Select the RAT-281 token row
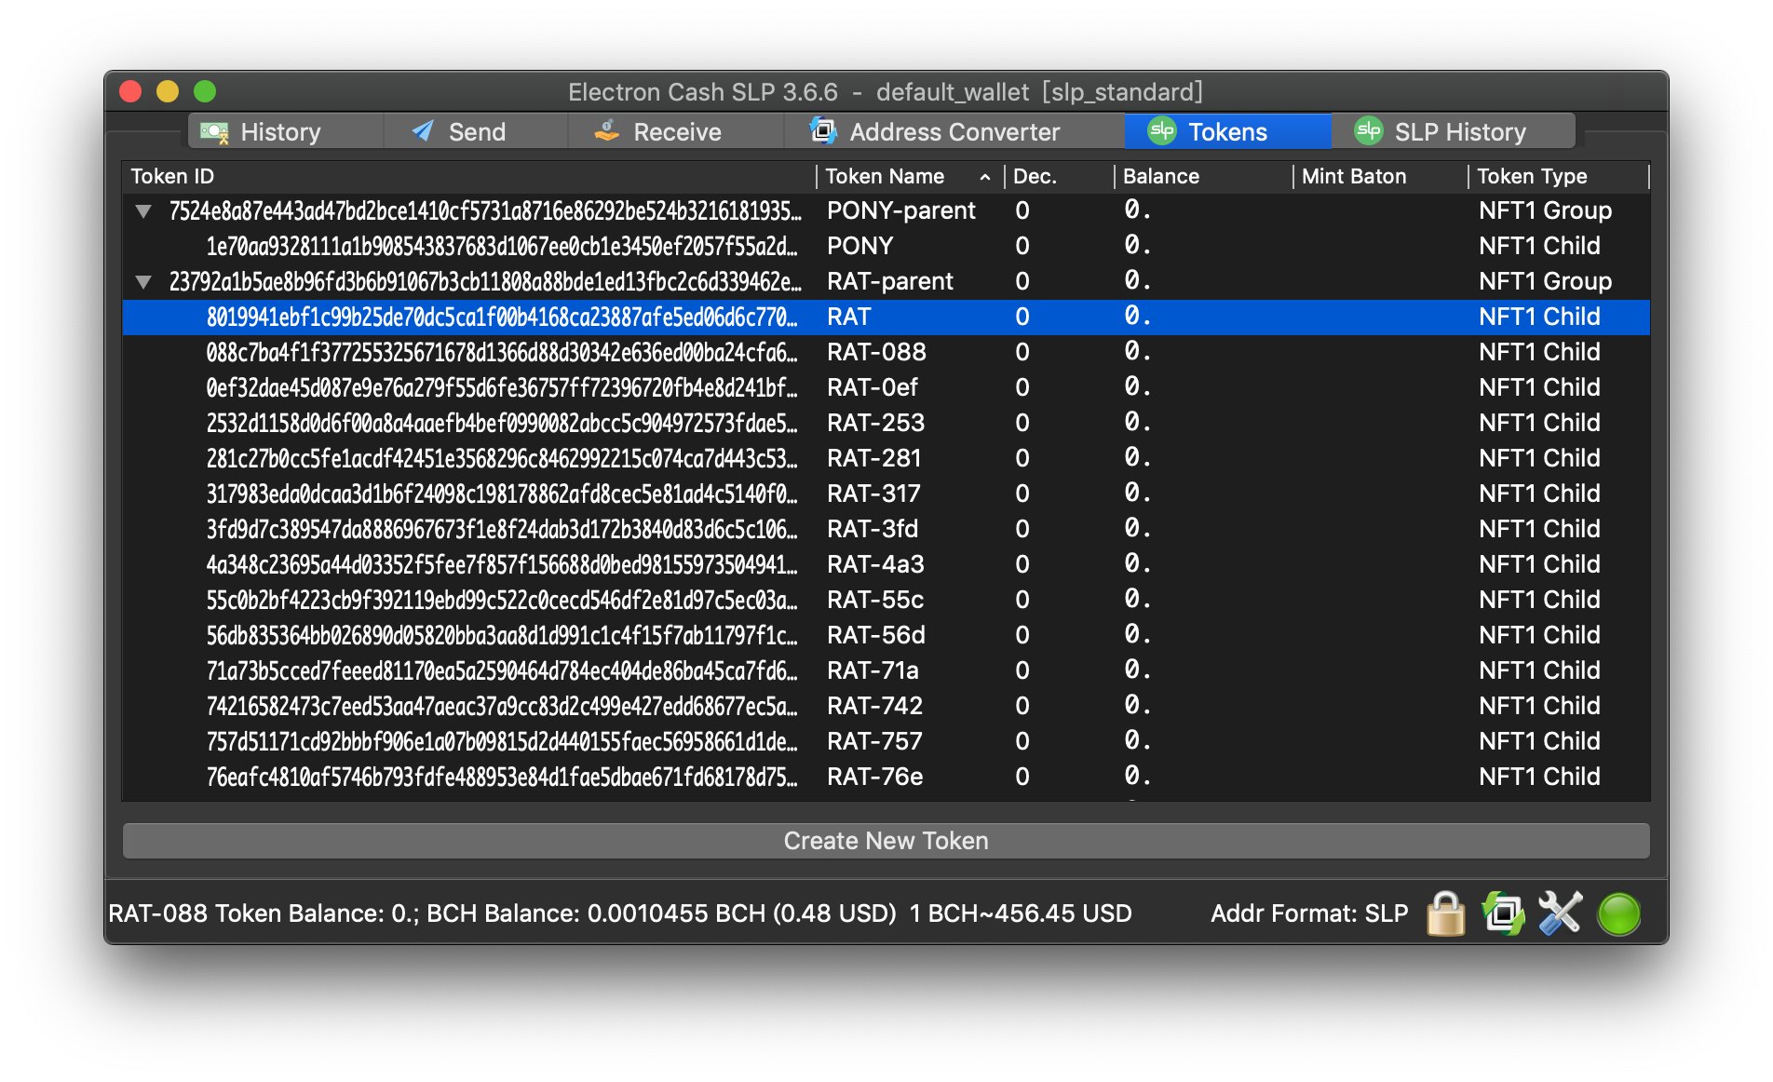 click(x=886, y=459)
